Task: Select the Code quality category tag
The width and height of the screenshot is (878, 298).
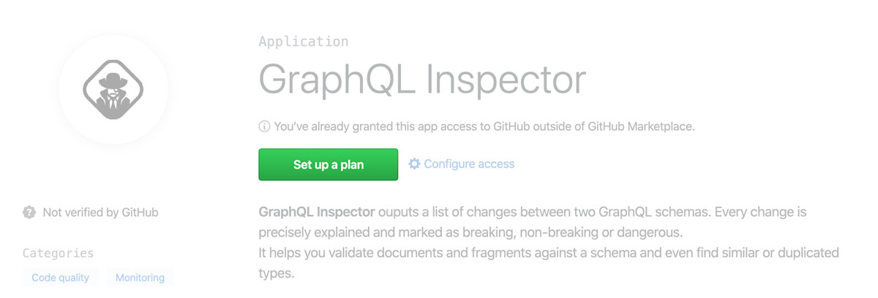Action: pos(60,278)
